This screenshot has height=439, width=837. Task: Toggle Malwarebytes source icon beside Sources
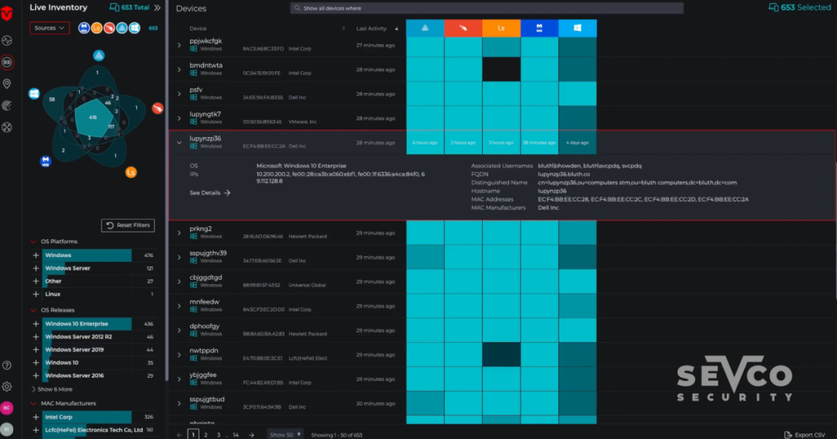coord(84,28)
